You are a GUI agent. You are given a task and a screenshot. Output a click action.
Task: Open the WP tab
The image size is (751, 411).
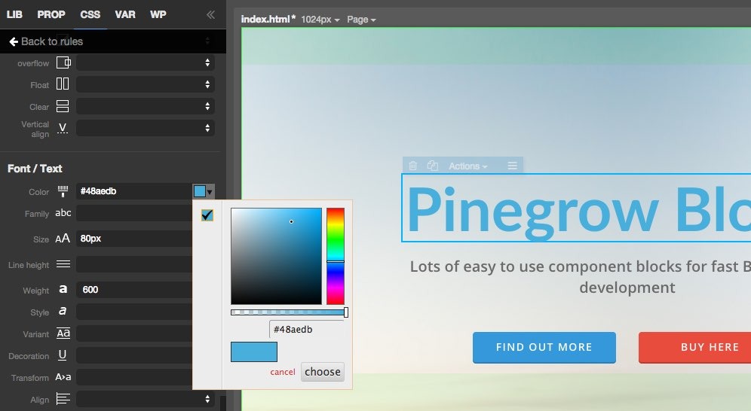158,14
